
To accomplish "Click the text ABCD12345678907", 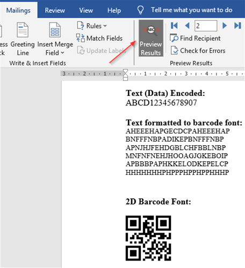I will pos(161,103).
